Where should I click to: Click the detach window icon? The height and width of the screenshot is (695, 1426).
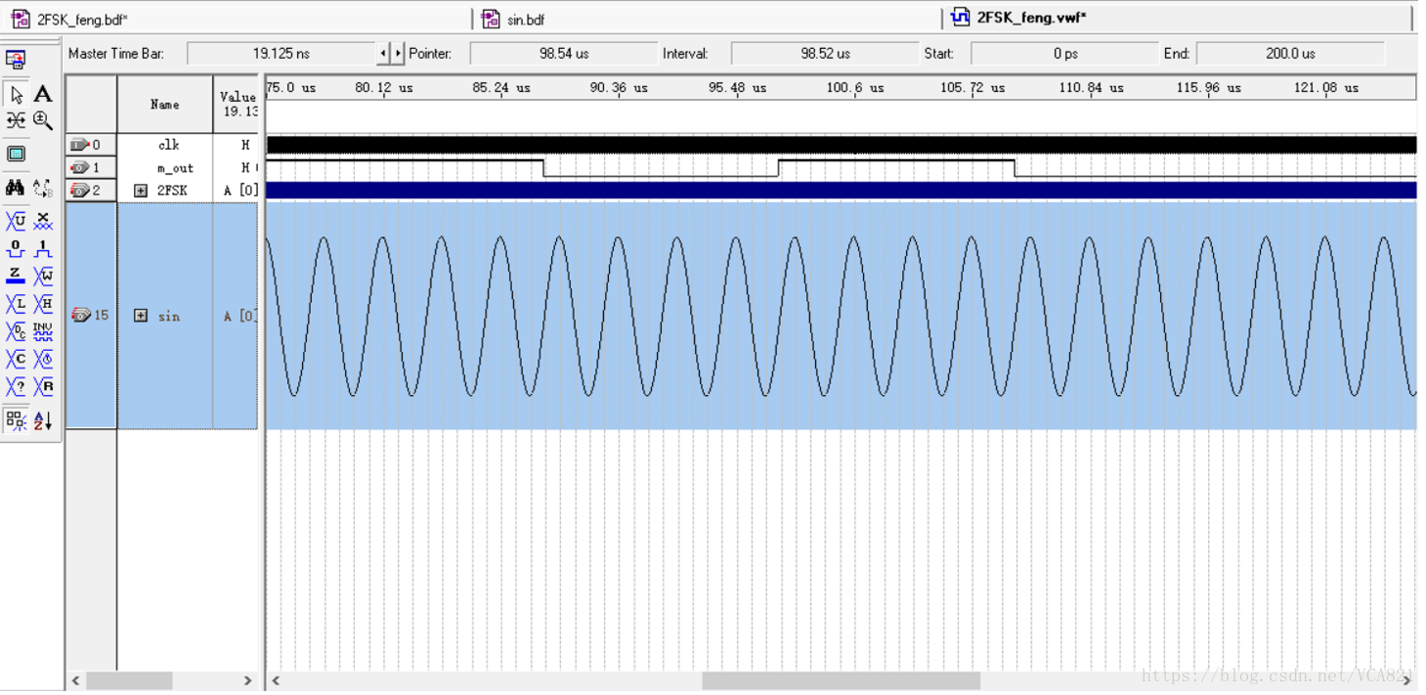click(x=16, y=60)
